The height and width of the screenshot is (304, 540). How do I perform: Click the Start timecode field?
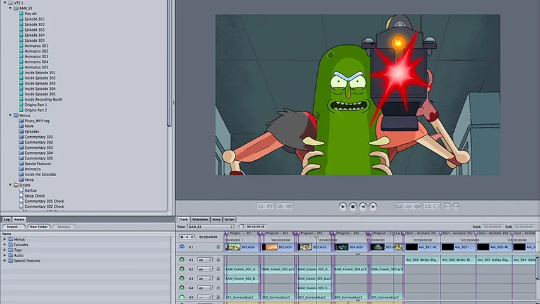pos(493,227)
